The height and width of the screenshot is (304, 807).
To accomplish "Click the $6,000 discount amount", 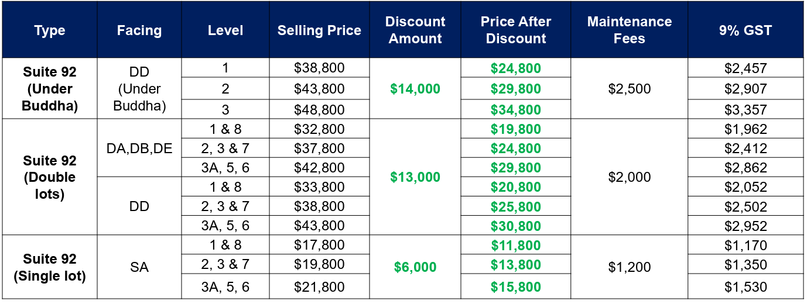I will [x=415, y=267].
